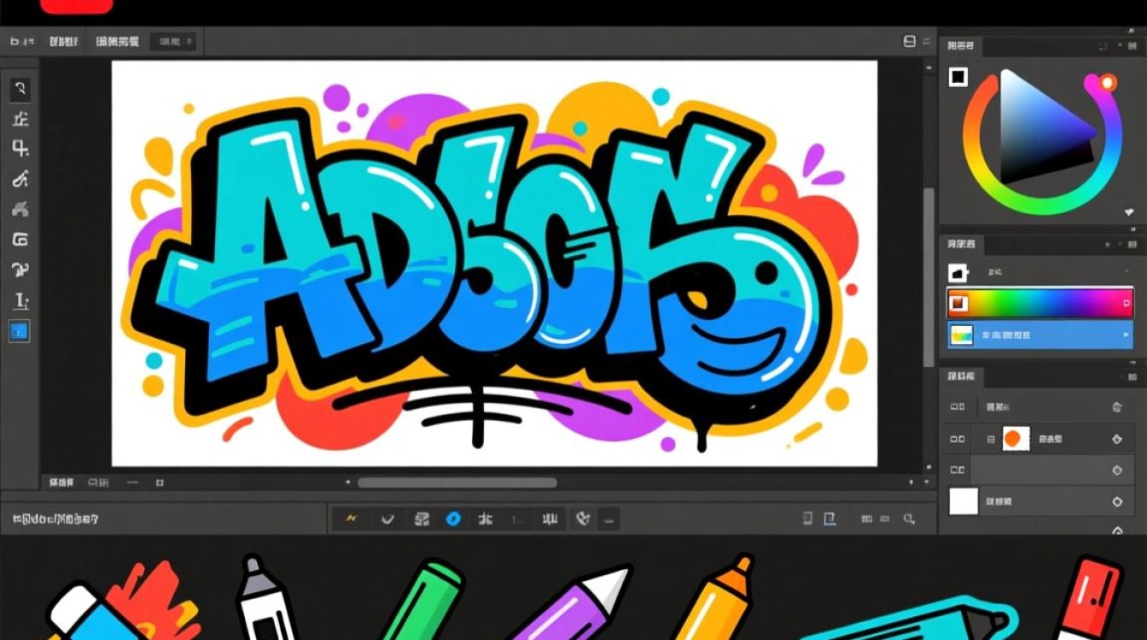Image resolution: width=1147 pixels, height=640 pixels.
Task: Click the orange swatch leading the rainbow gradient bar
Action: (958, 302)
